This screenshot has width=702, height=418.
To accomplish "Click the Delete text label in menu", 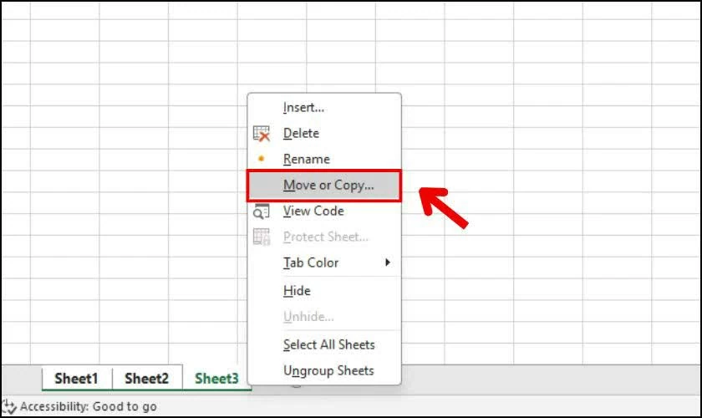I will pyautogui.click(x=301, y=133).
